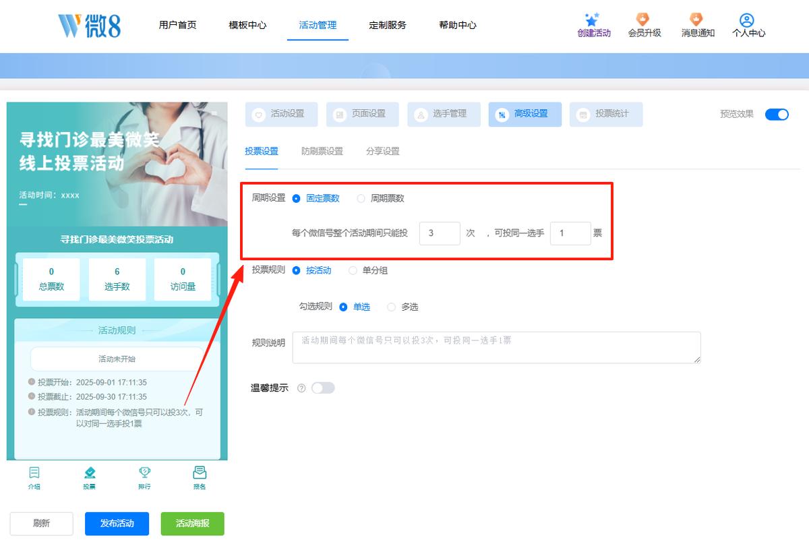Tap the 排行 trophy icon

[144, 472]
